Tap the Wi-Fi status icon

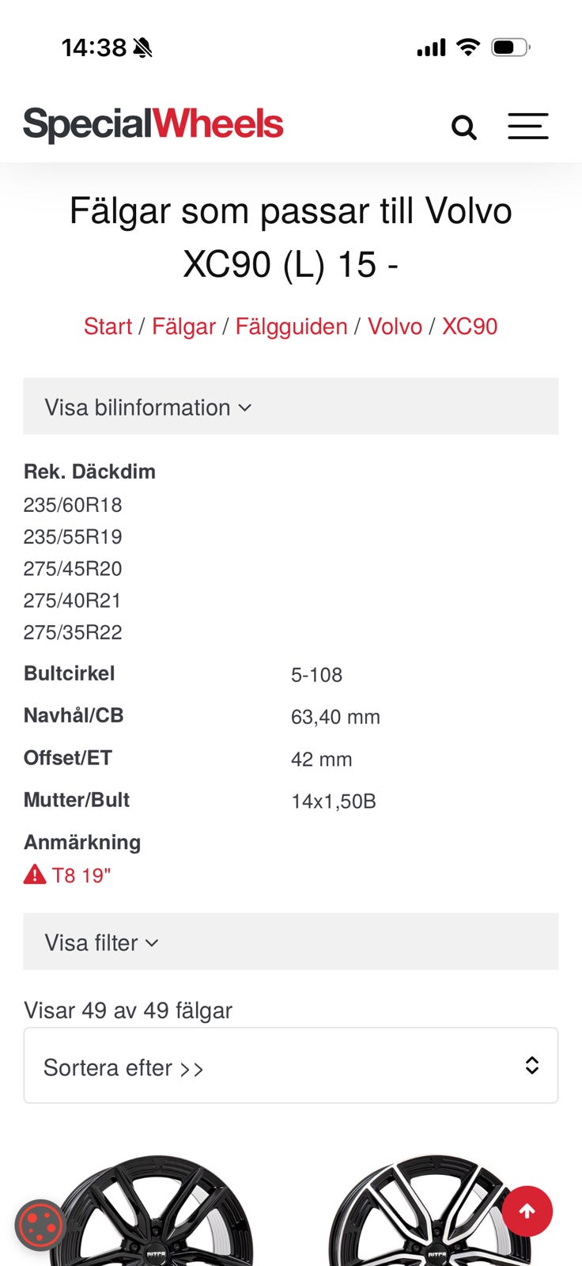point(468,47)
